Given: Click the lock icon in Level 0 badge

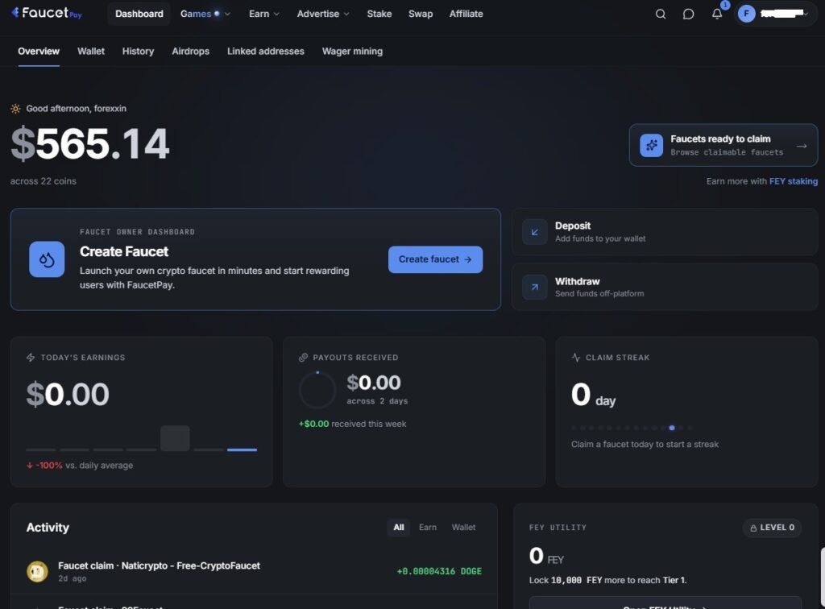Looking at the screenshot, I should click(x=753, y=528).
